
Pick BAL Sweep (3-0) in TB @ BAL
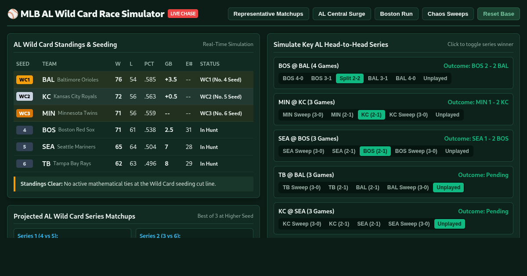pyautogui.click(x=408, y=188)
